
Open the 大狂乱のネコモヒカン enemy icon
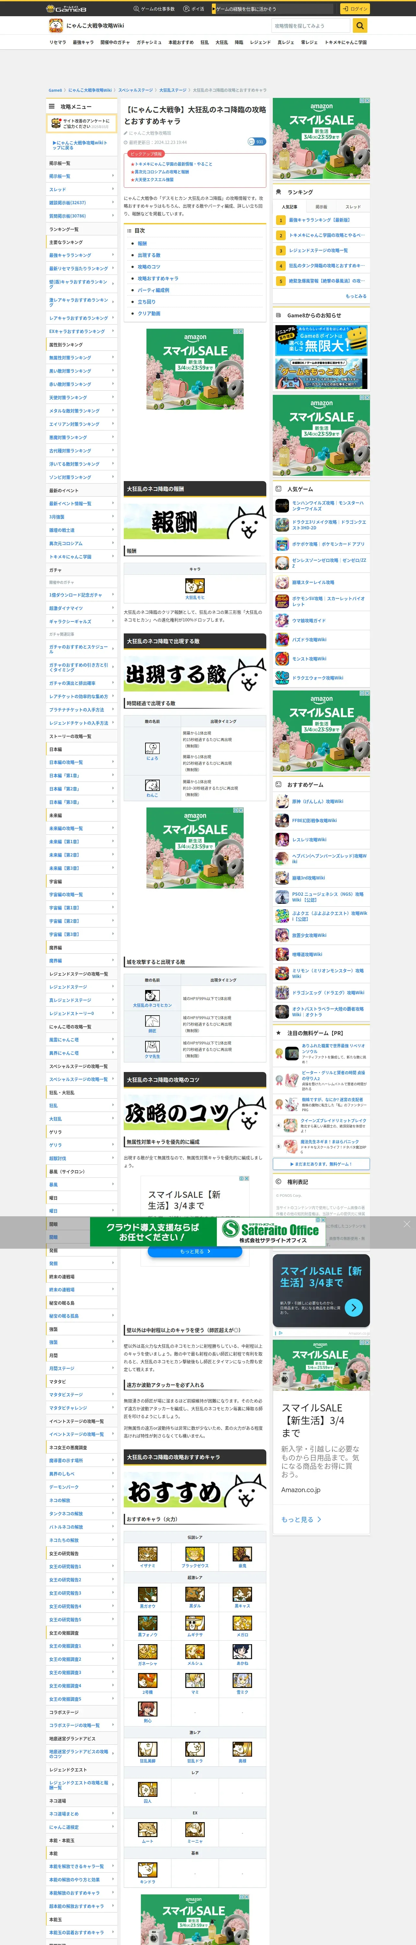click(x=153, y=996)
